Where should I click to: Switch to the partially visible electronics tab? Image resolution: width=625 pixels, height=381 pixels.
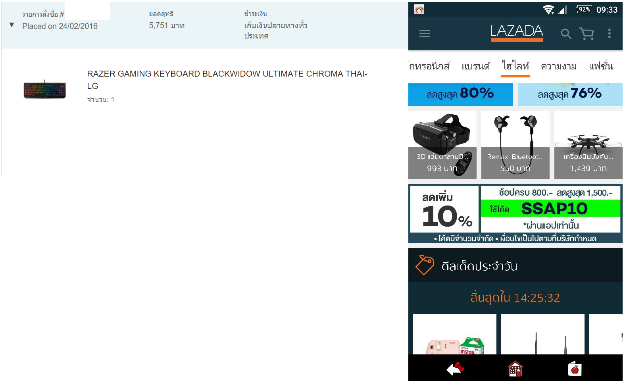click(429, 66)
